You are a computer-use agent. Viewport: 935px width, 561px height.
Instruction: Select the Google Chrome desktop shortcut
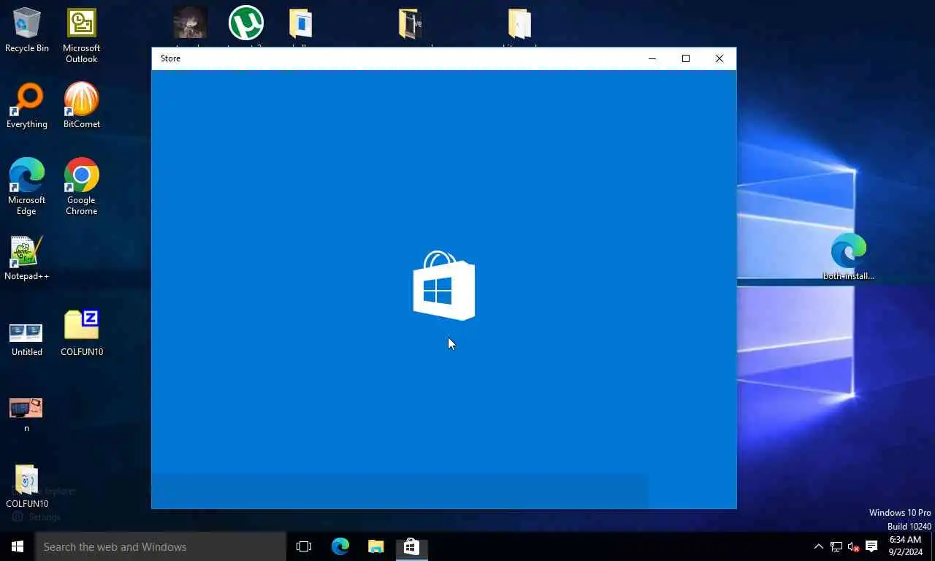[81, 186]
